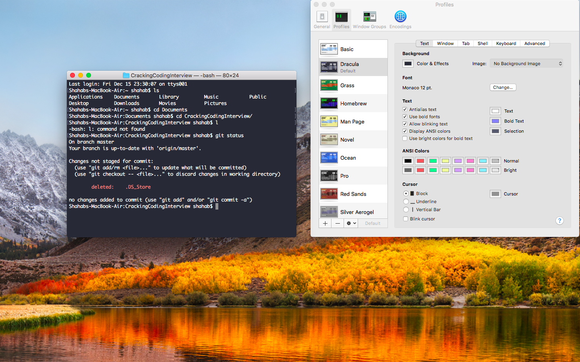Open the Encodings preferences pane
The image size is (580, 362).
click(400, 20)
